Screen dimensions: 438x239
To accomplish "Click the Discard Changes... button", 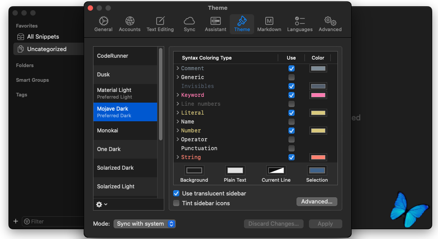I will (273, 223).
